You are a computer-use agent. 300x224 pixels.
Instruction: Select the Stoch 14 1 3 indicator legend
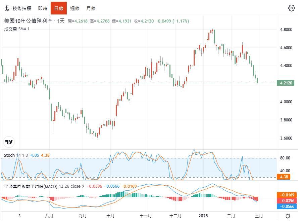[16, 155]
